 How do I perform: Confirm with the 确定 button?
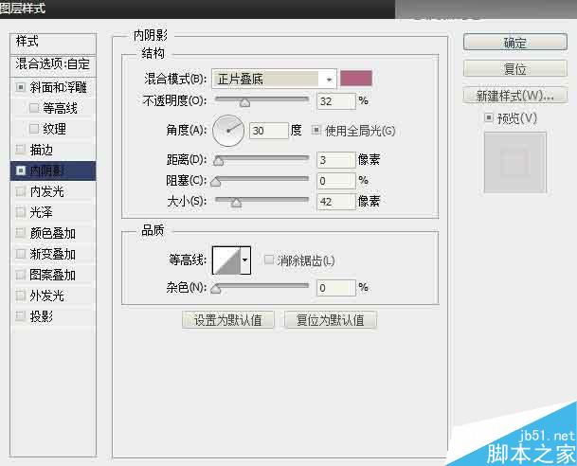(x=515, y=43)
